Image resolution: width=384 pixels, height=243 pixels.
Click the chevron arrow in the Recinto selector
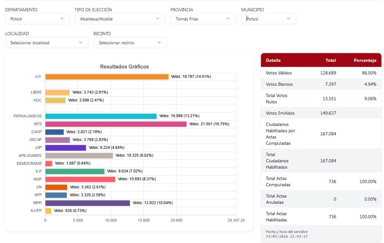pos(159,43)
